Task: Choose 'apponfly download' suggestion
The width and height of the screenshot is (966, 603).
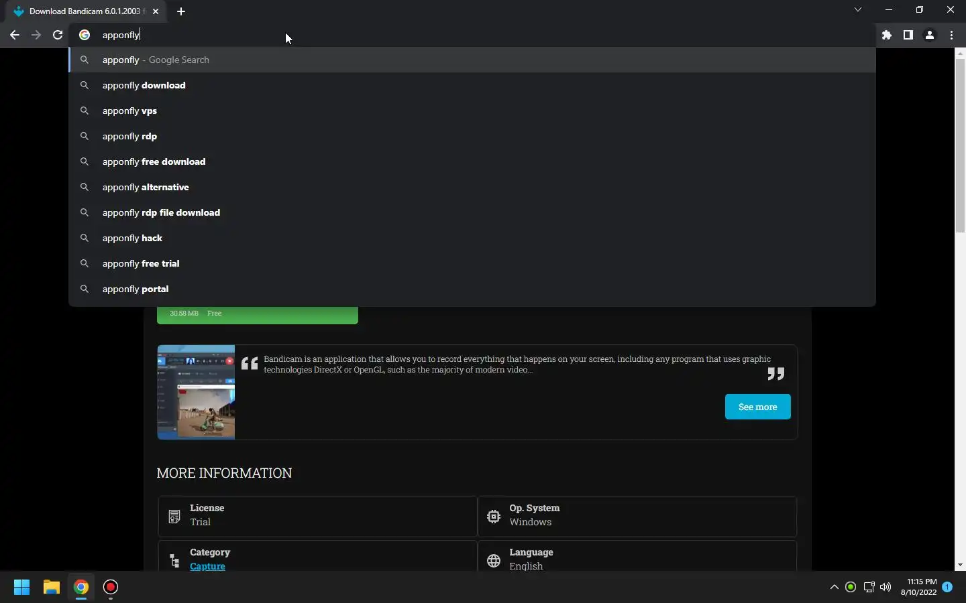Action: click(472, 85)
